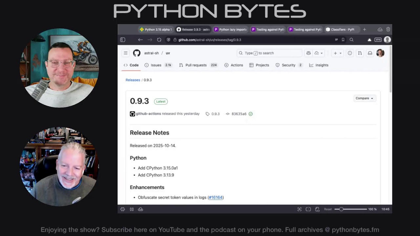The width and height of the screenshot is (420, 236).
Task: Open the Compare dropdown
Action: pyautogui.click(x=364, y=98)
